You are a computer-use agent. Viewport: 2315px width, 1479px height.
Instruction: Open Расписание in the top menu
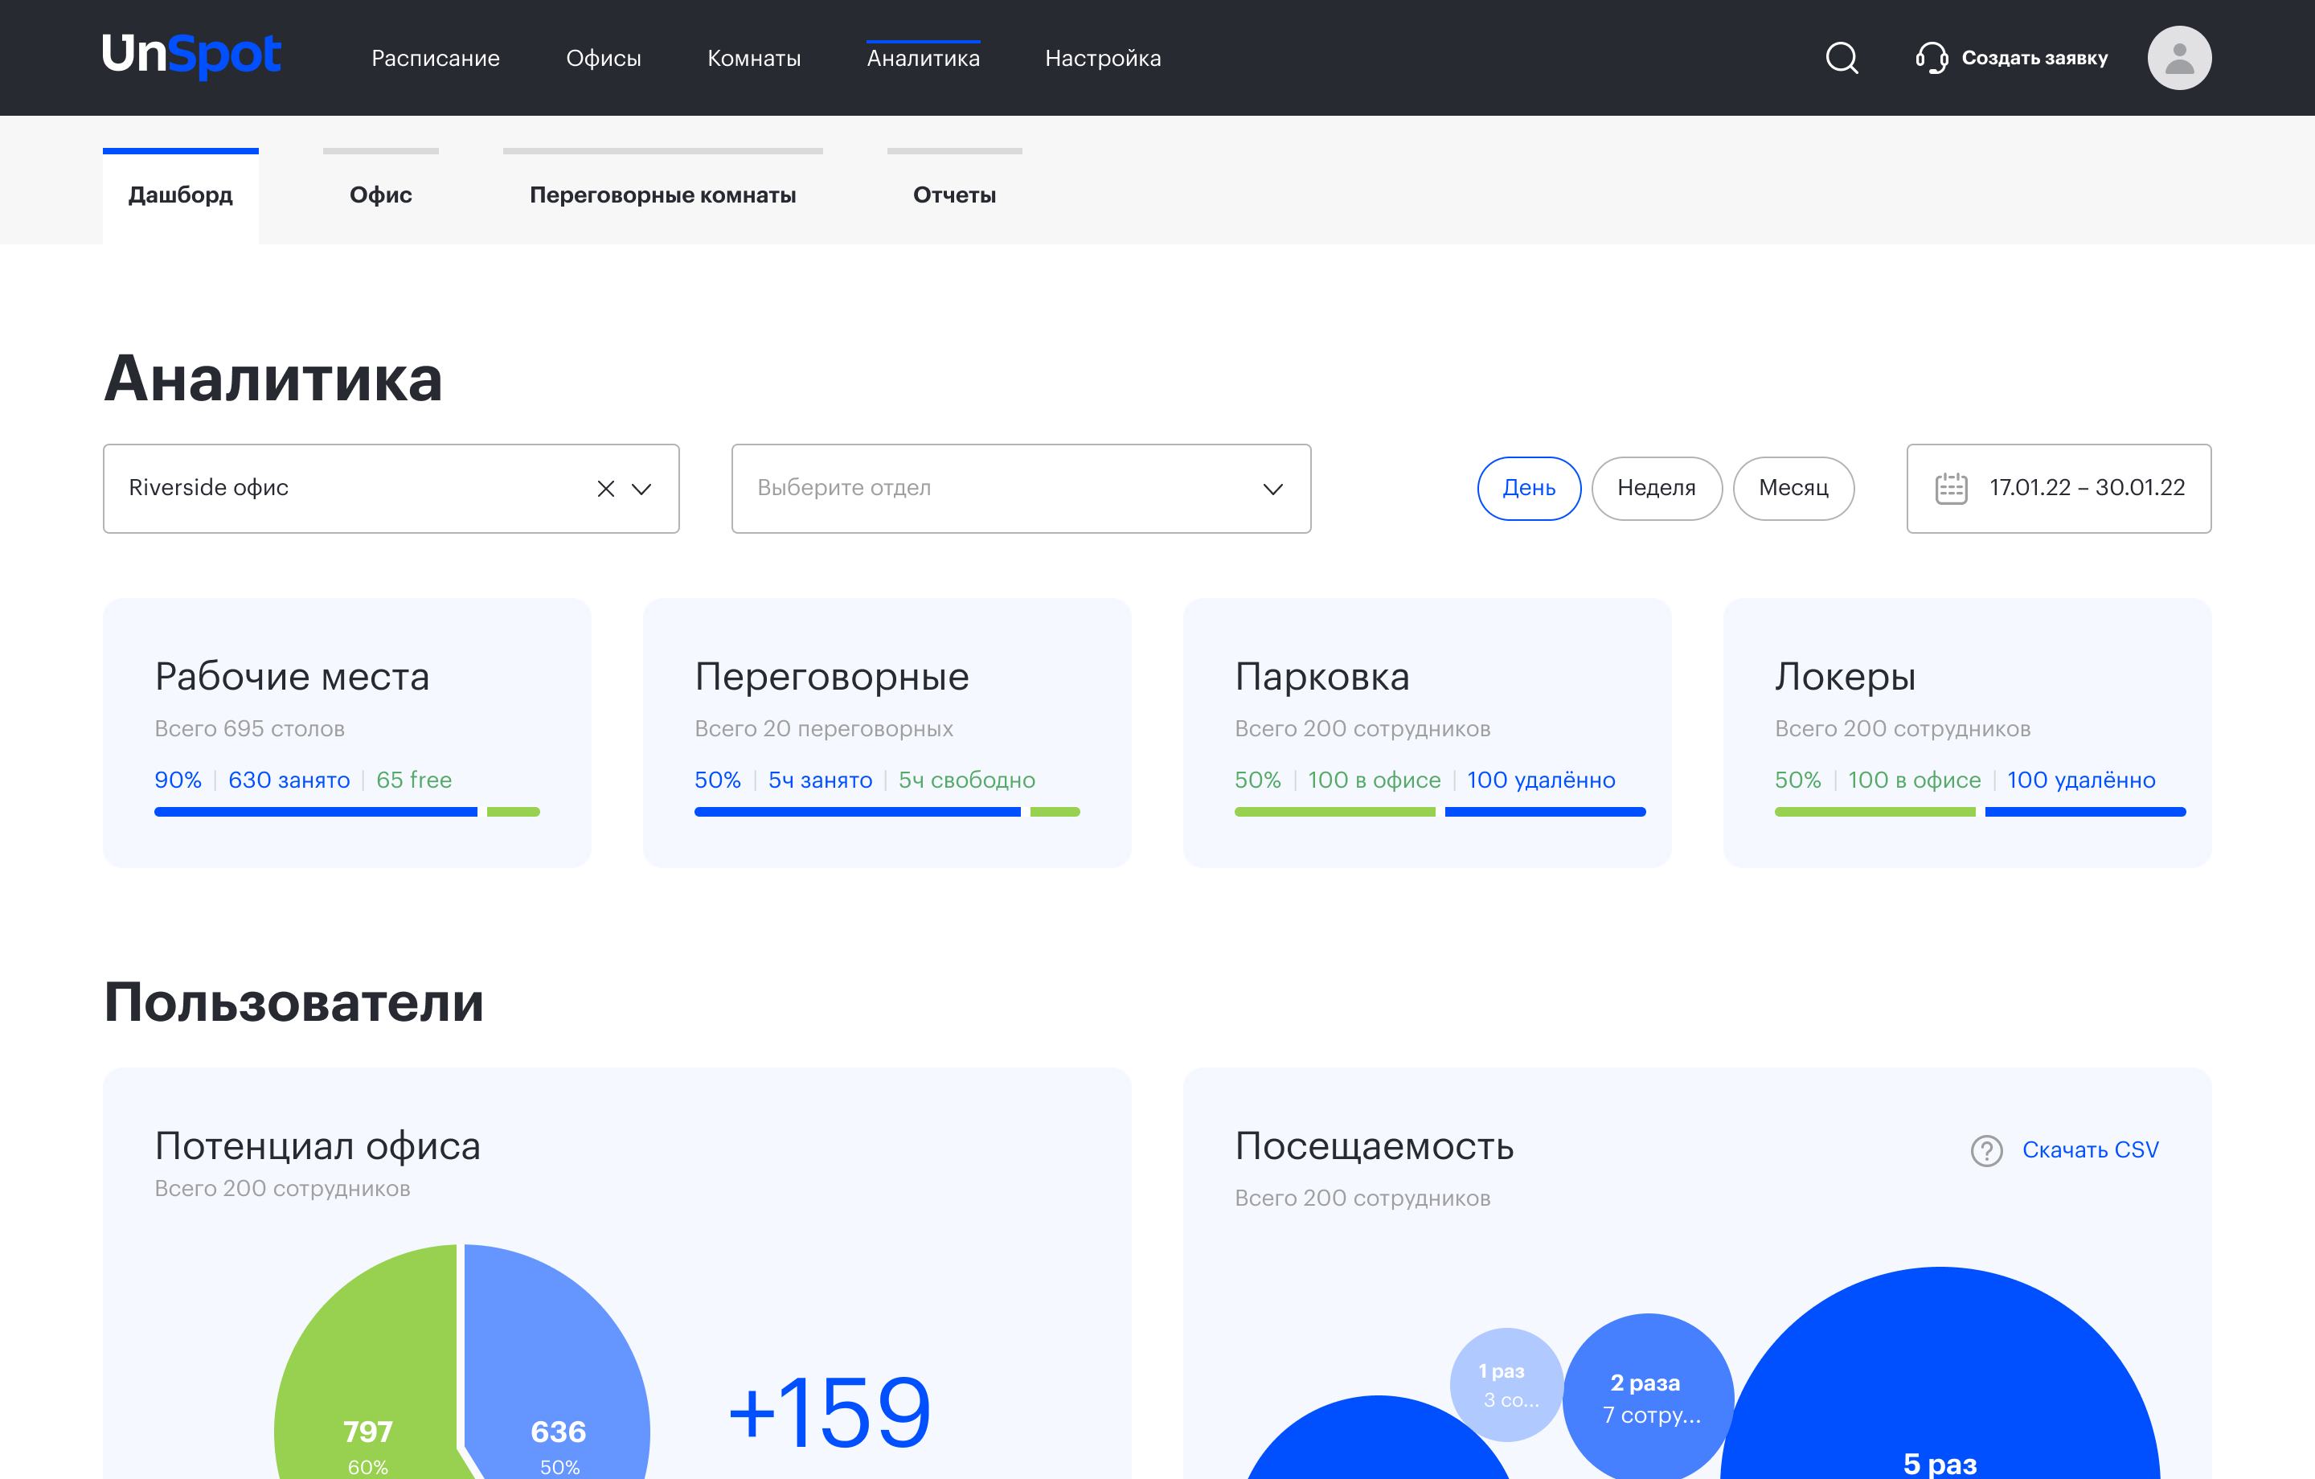coord(436,59)
